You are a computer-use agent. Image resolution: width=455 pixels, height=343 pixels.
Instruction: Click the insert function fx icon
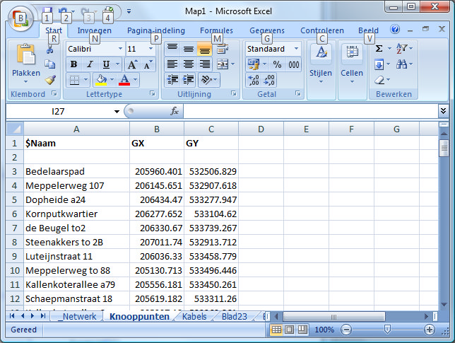[175, 112]
